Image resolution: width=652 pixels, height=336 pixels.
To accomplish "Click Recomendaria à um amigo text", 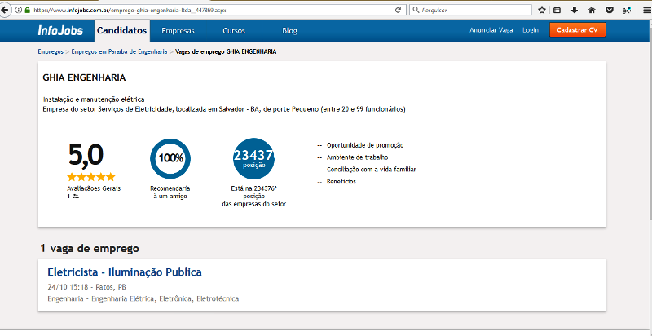I will click(170, 192).
